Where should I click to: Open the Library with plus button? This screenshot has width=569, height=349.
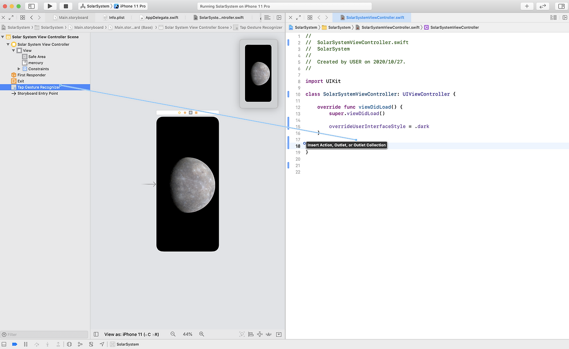click(x=527, y=6)
